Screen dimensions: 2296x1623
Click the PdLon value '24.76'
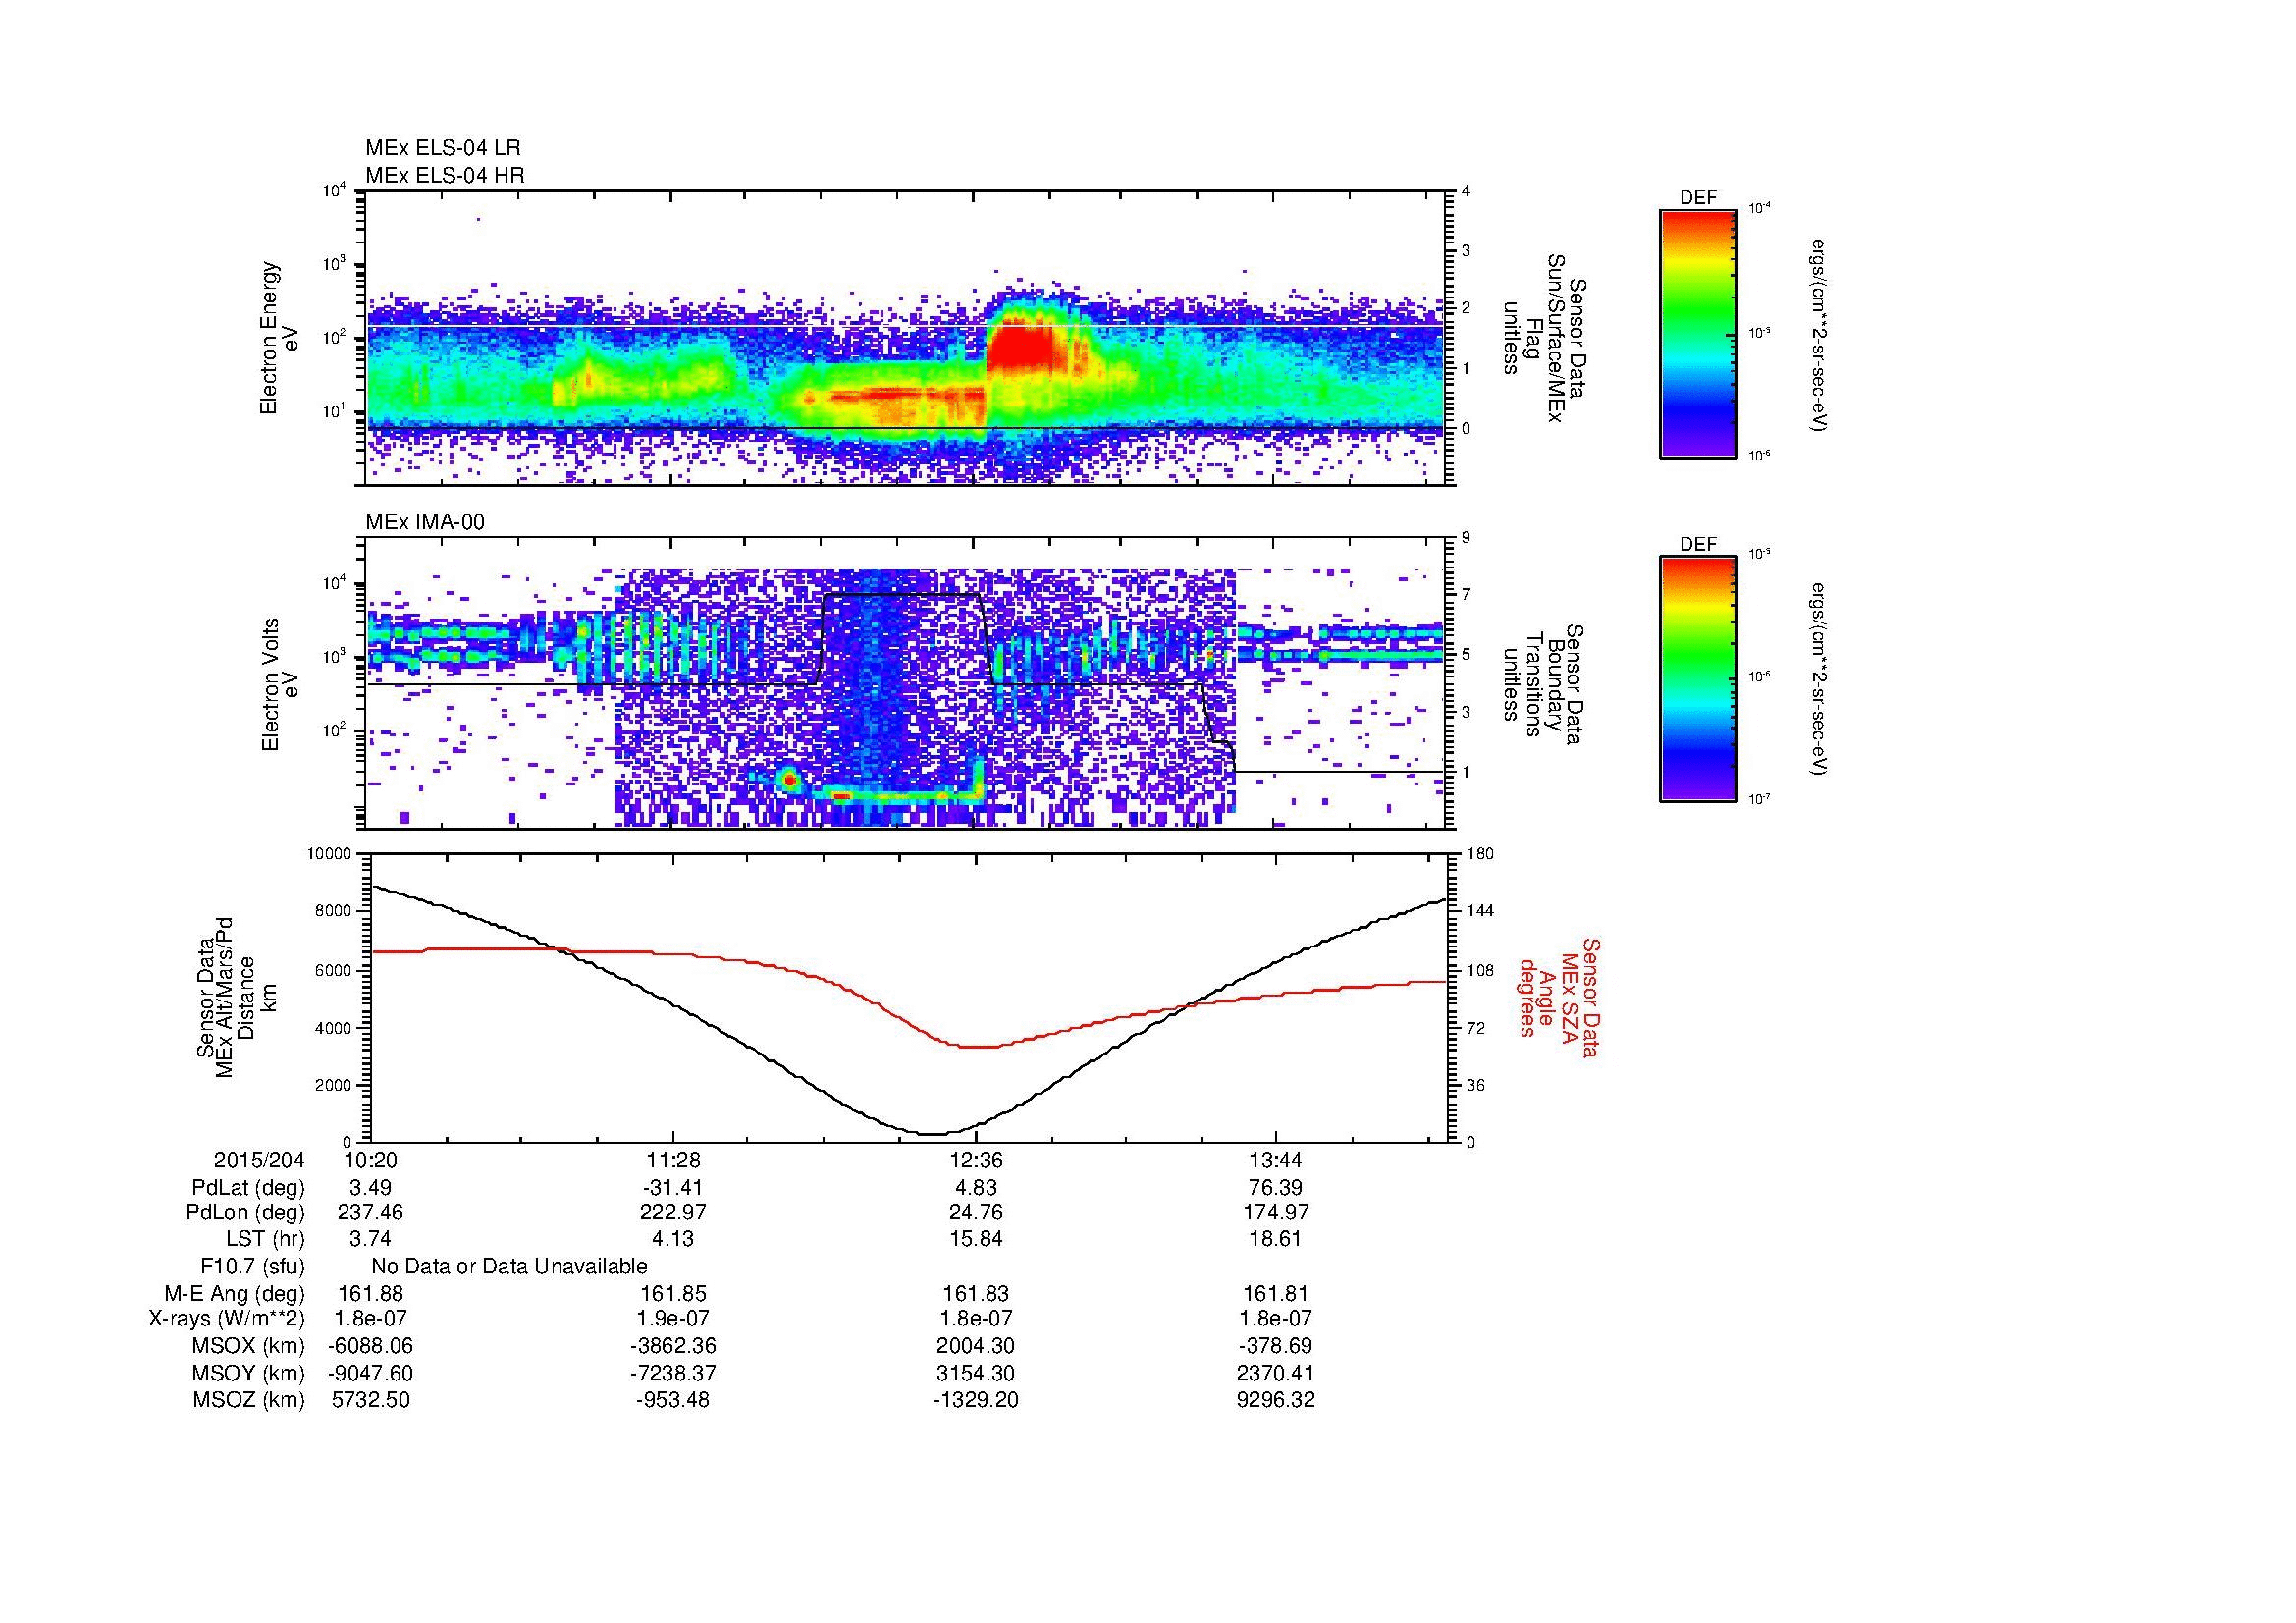click(976, 1213)
